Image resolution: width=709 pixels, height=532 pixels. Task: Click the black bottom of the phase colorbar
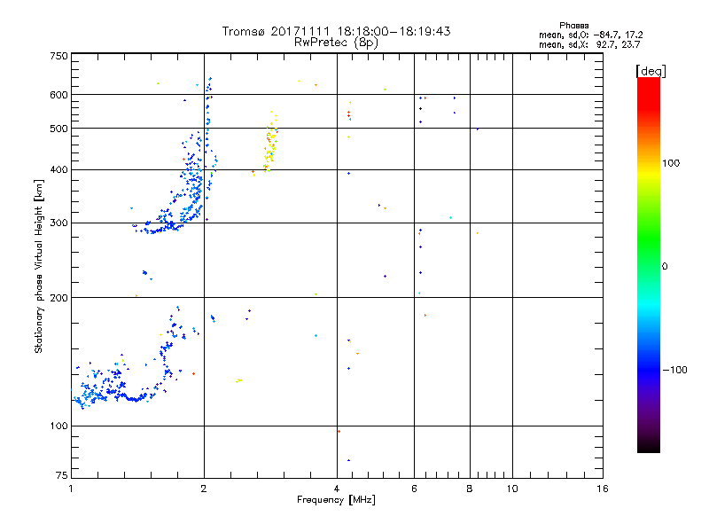pyautogui.click(x=649, y=447)
